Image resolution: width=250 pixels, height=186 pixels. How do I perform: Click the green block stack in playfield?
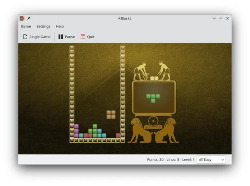(95, 131)
